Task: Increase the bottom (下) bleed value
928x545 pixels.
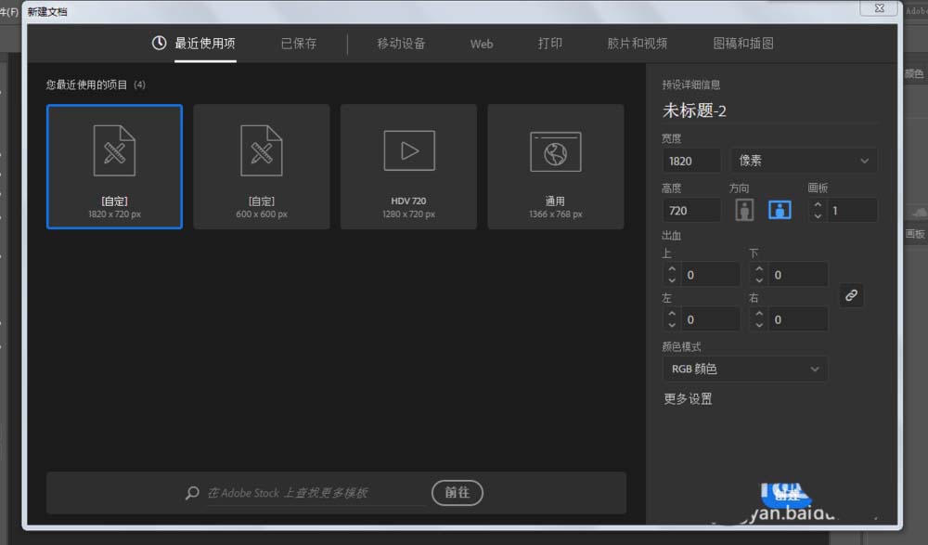Action: pos(759,269)
